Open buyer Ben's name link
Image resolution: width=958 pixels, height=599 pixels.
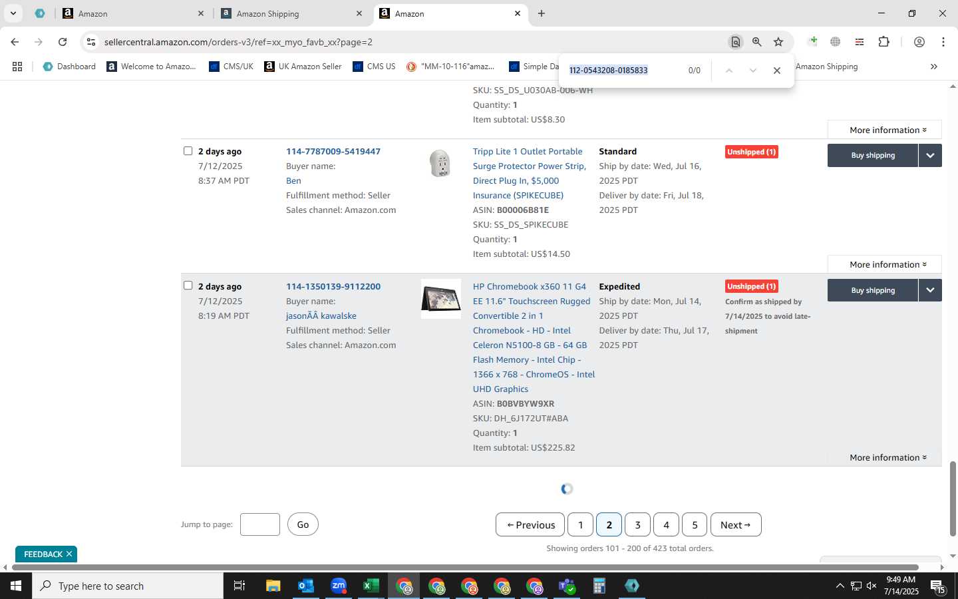[x=293, y=180]
